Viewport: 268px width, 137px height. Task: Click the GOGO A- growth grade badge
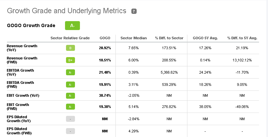point(72,26)
